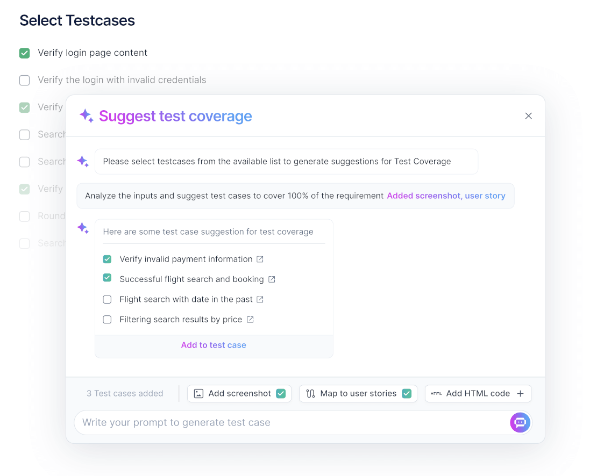Click Add to test case link
Screen dimensions: 611x476
tap(214, 345)
